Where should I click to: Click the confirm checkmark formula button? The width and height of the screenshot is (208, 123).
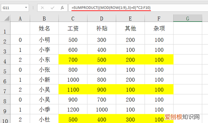tap(52, 8)
